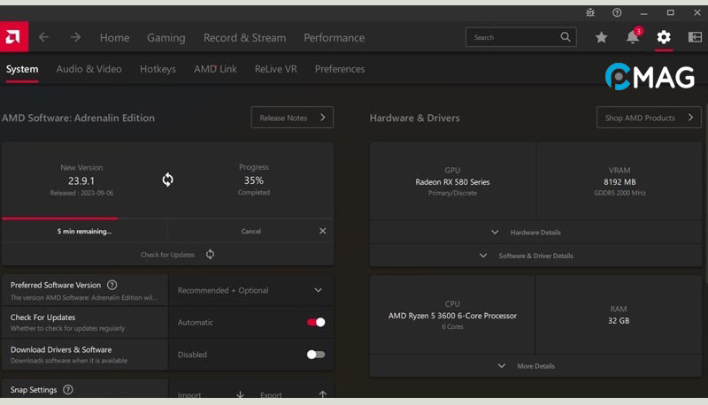
Task: Open the Hotkeys settings tab
Action: tap(158, 69)
